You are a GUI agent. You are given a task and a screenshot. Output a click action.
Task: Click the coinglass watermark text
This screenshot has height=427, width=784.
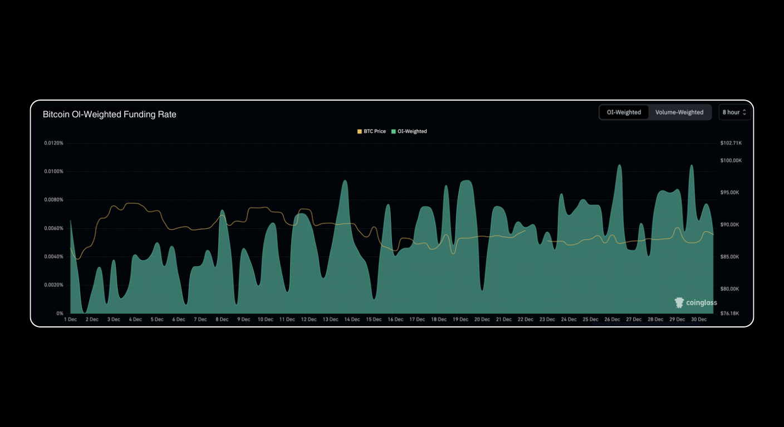[x=701, y=303]
